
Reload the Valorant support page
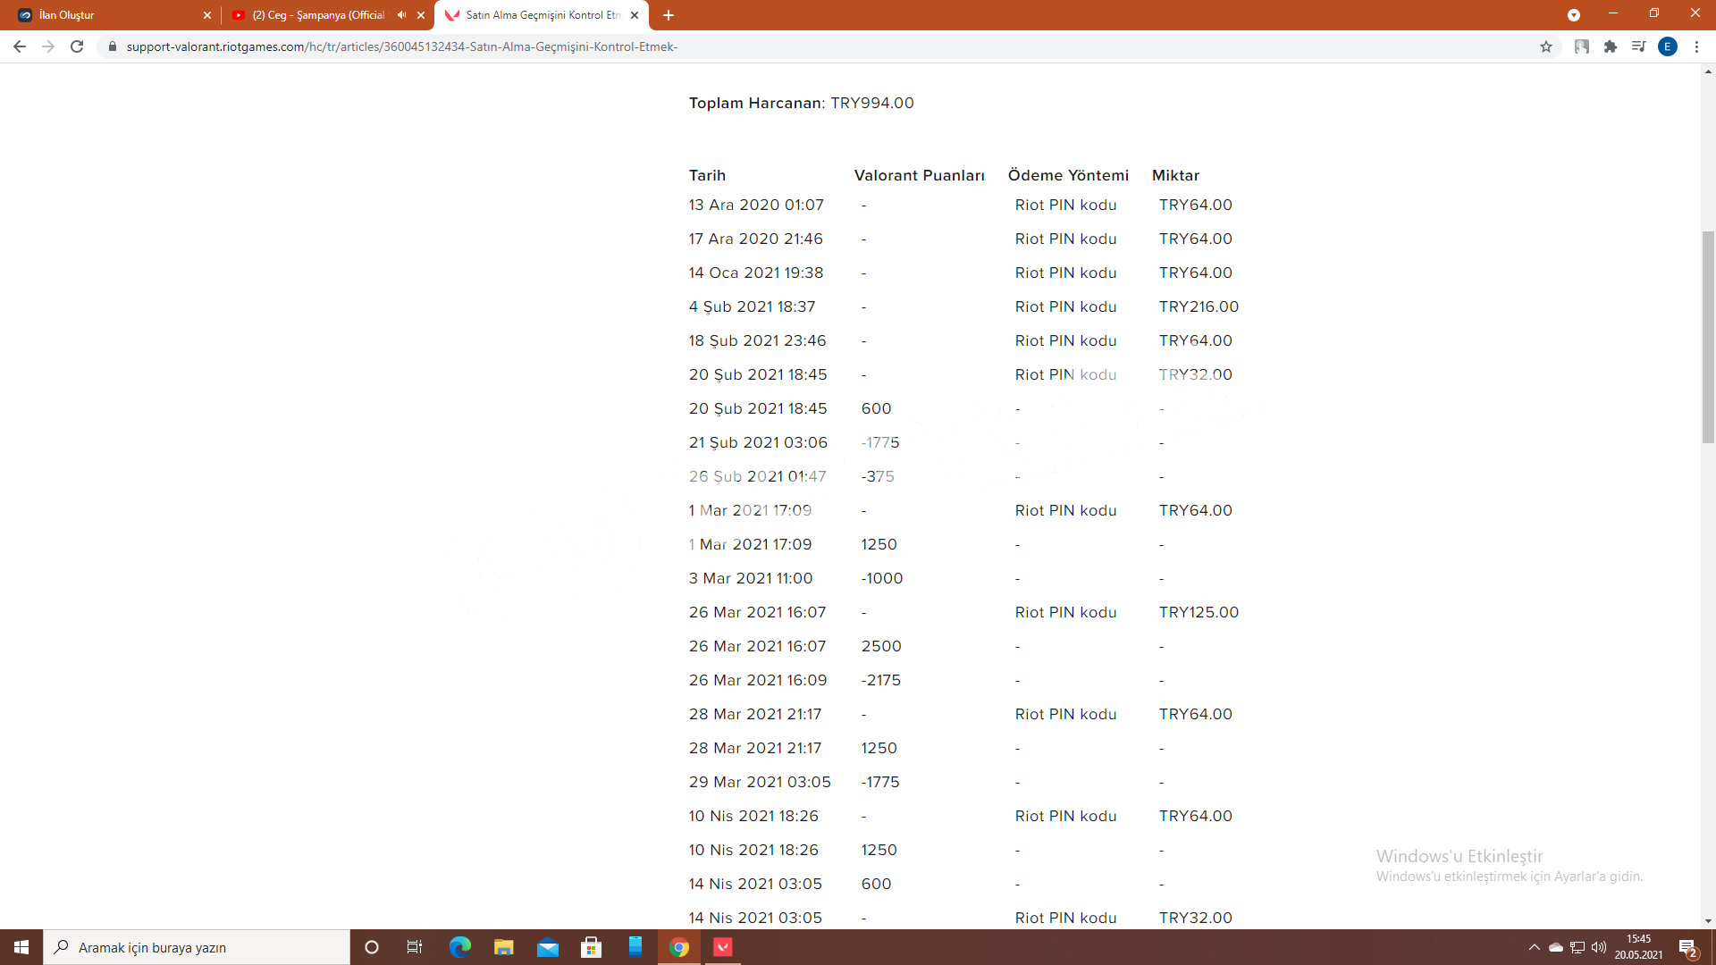pyautogui.click(x=77, y=46)
